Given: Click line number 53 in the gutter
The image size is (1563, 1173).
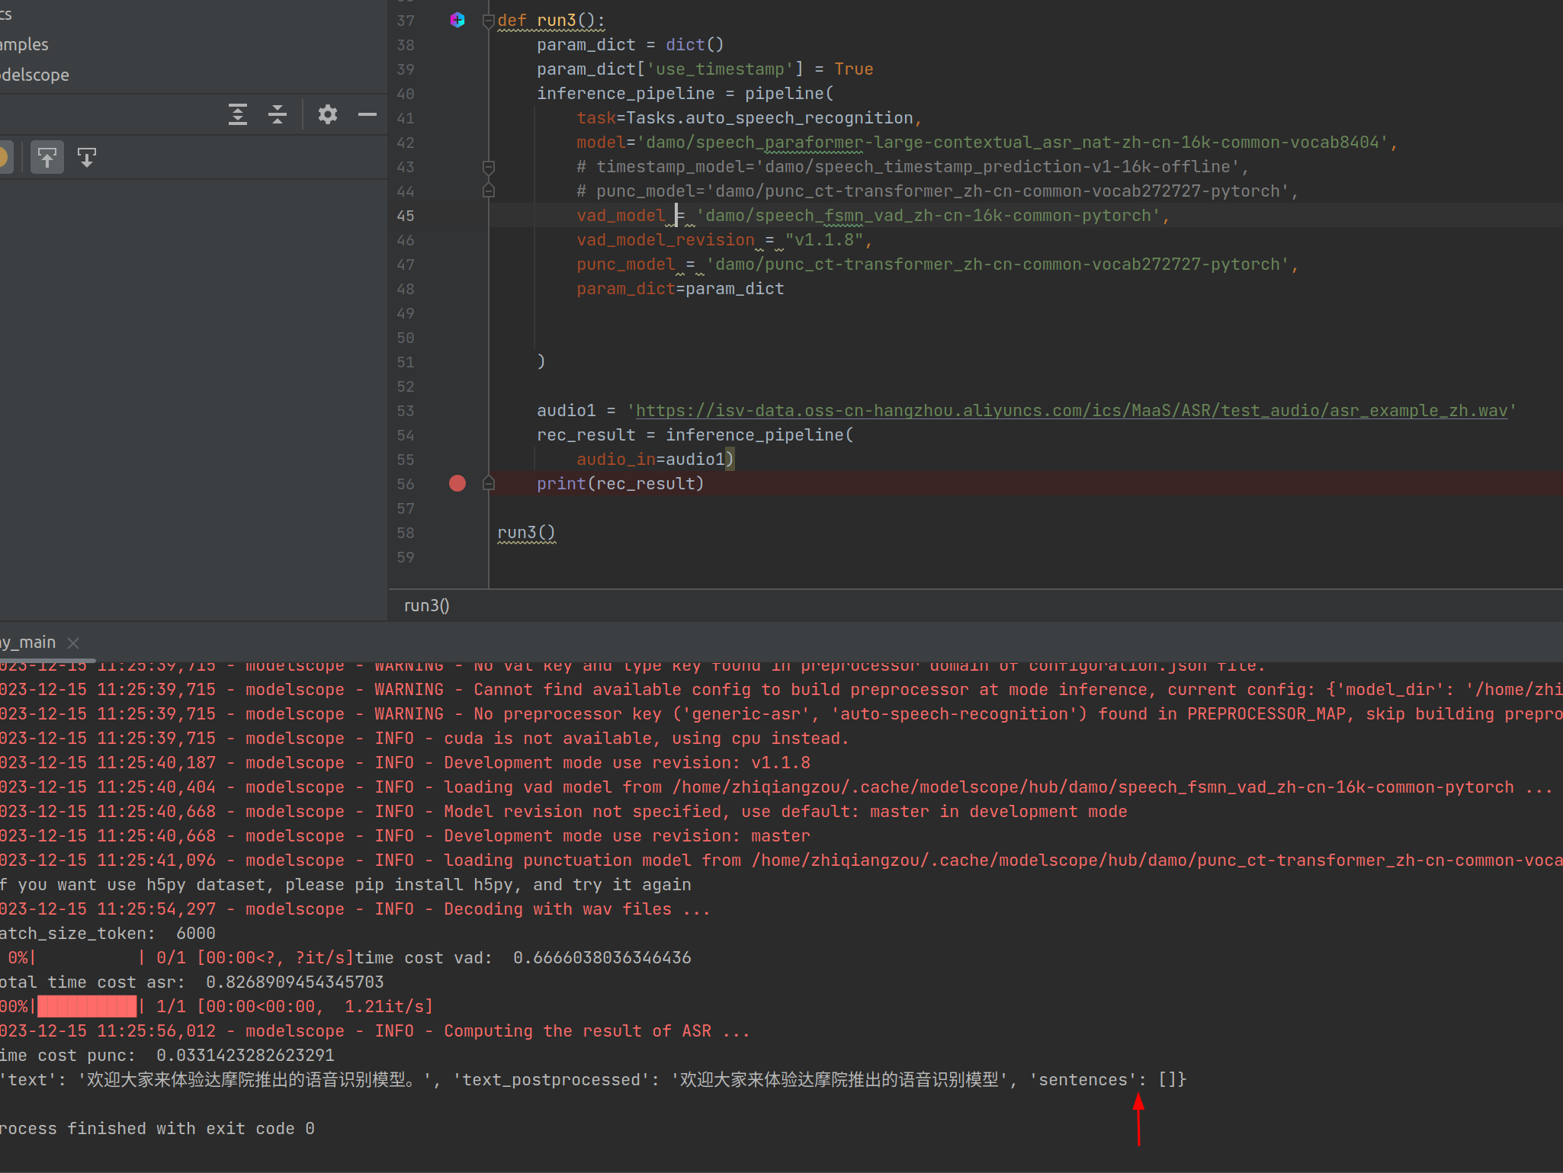Looking at the screenshot, I should point(406,411).
